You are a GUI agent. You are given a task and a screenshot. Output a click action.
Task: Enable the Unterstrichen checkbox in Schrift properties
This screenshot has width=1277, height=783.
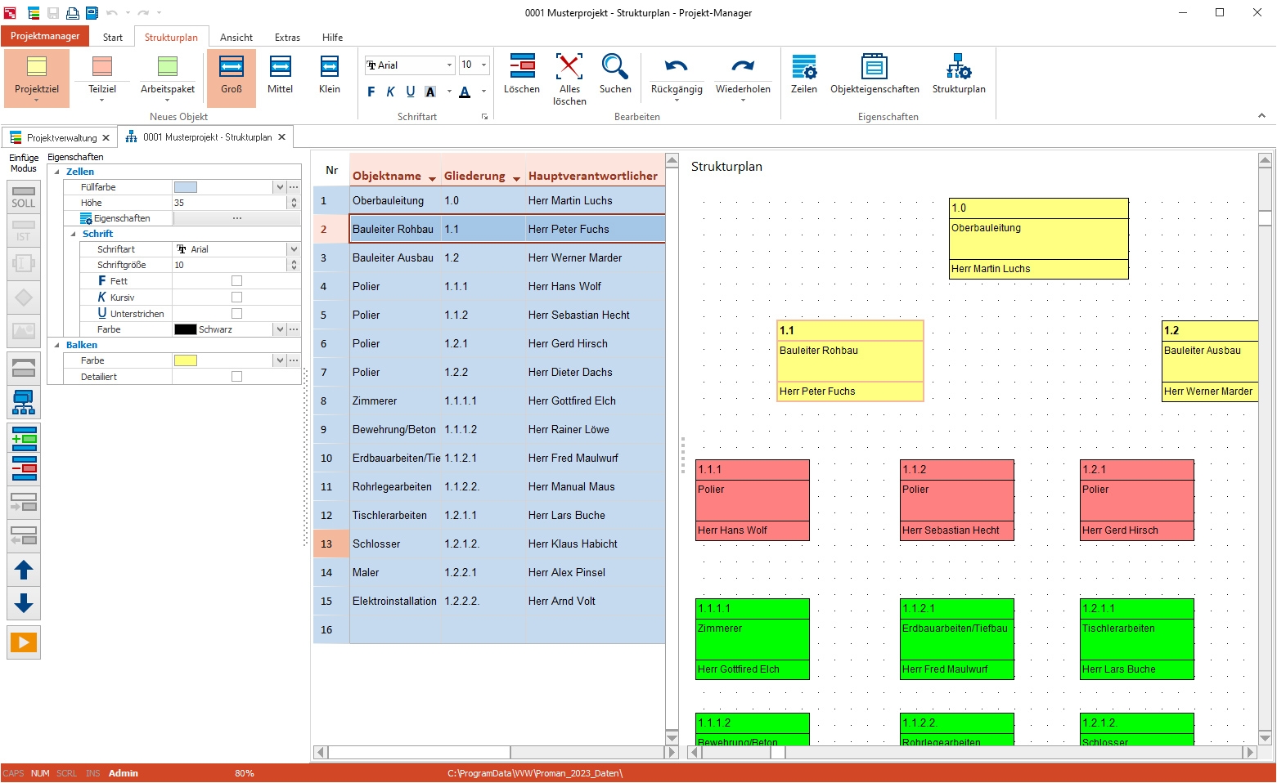pos(236,313)
